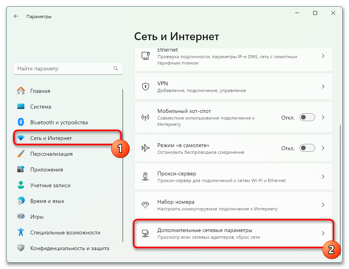Click the airplane mode icon
This screenshot has height=269, width=349.
[x=146, y=148]
